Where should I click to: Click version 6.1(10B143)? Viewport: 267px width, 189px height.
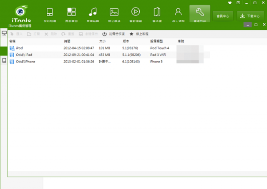pyautogui.click(x=131, y=62)
